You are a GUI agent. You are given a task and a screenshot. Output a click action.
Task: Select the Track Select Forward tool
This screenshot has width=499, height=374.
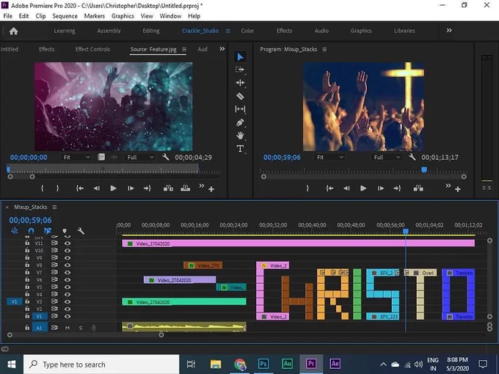(240, 70)
